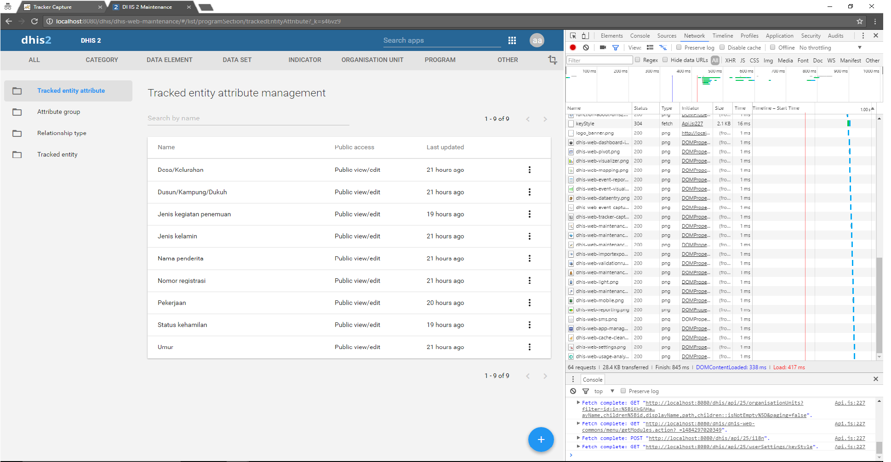Enable the Network Preserve log checkbox
891x462 pixels.
coord(679,47)
